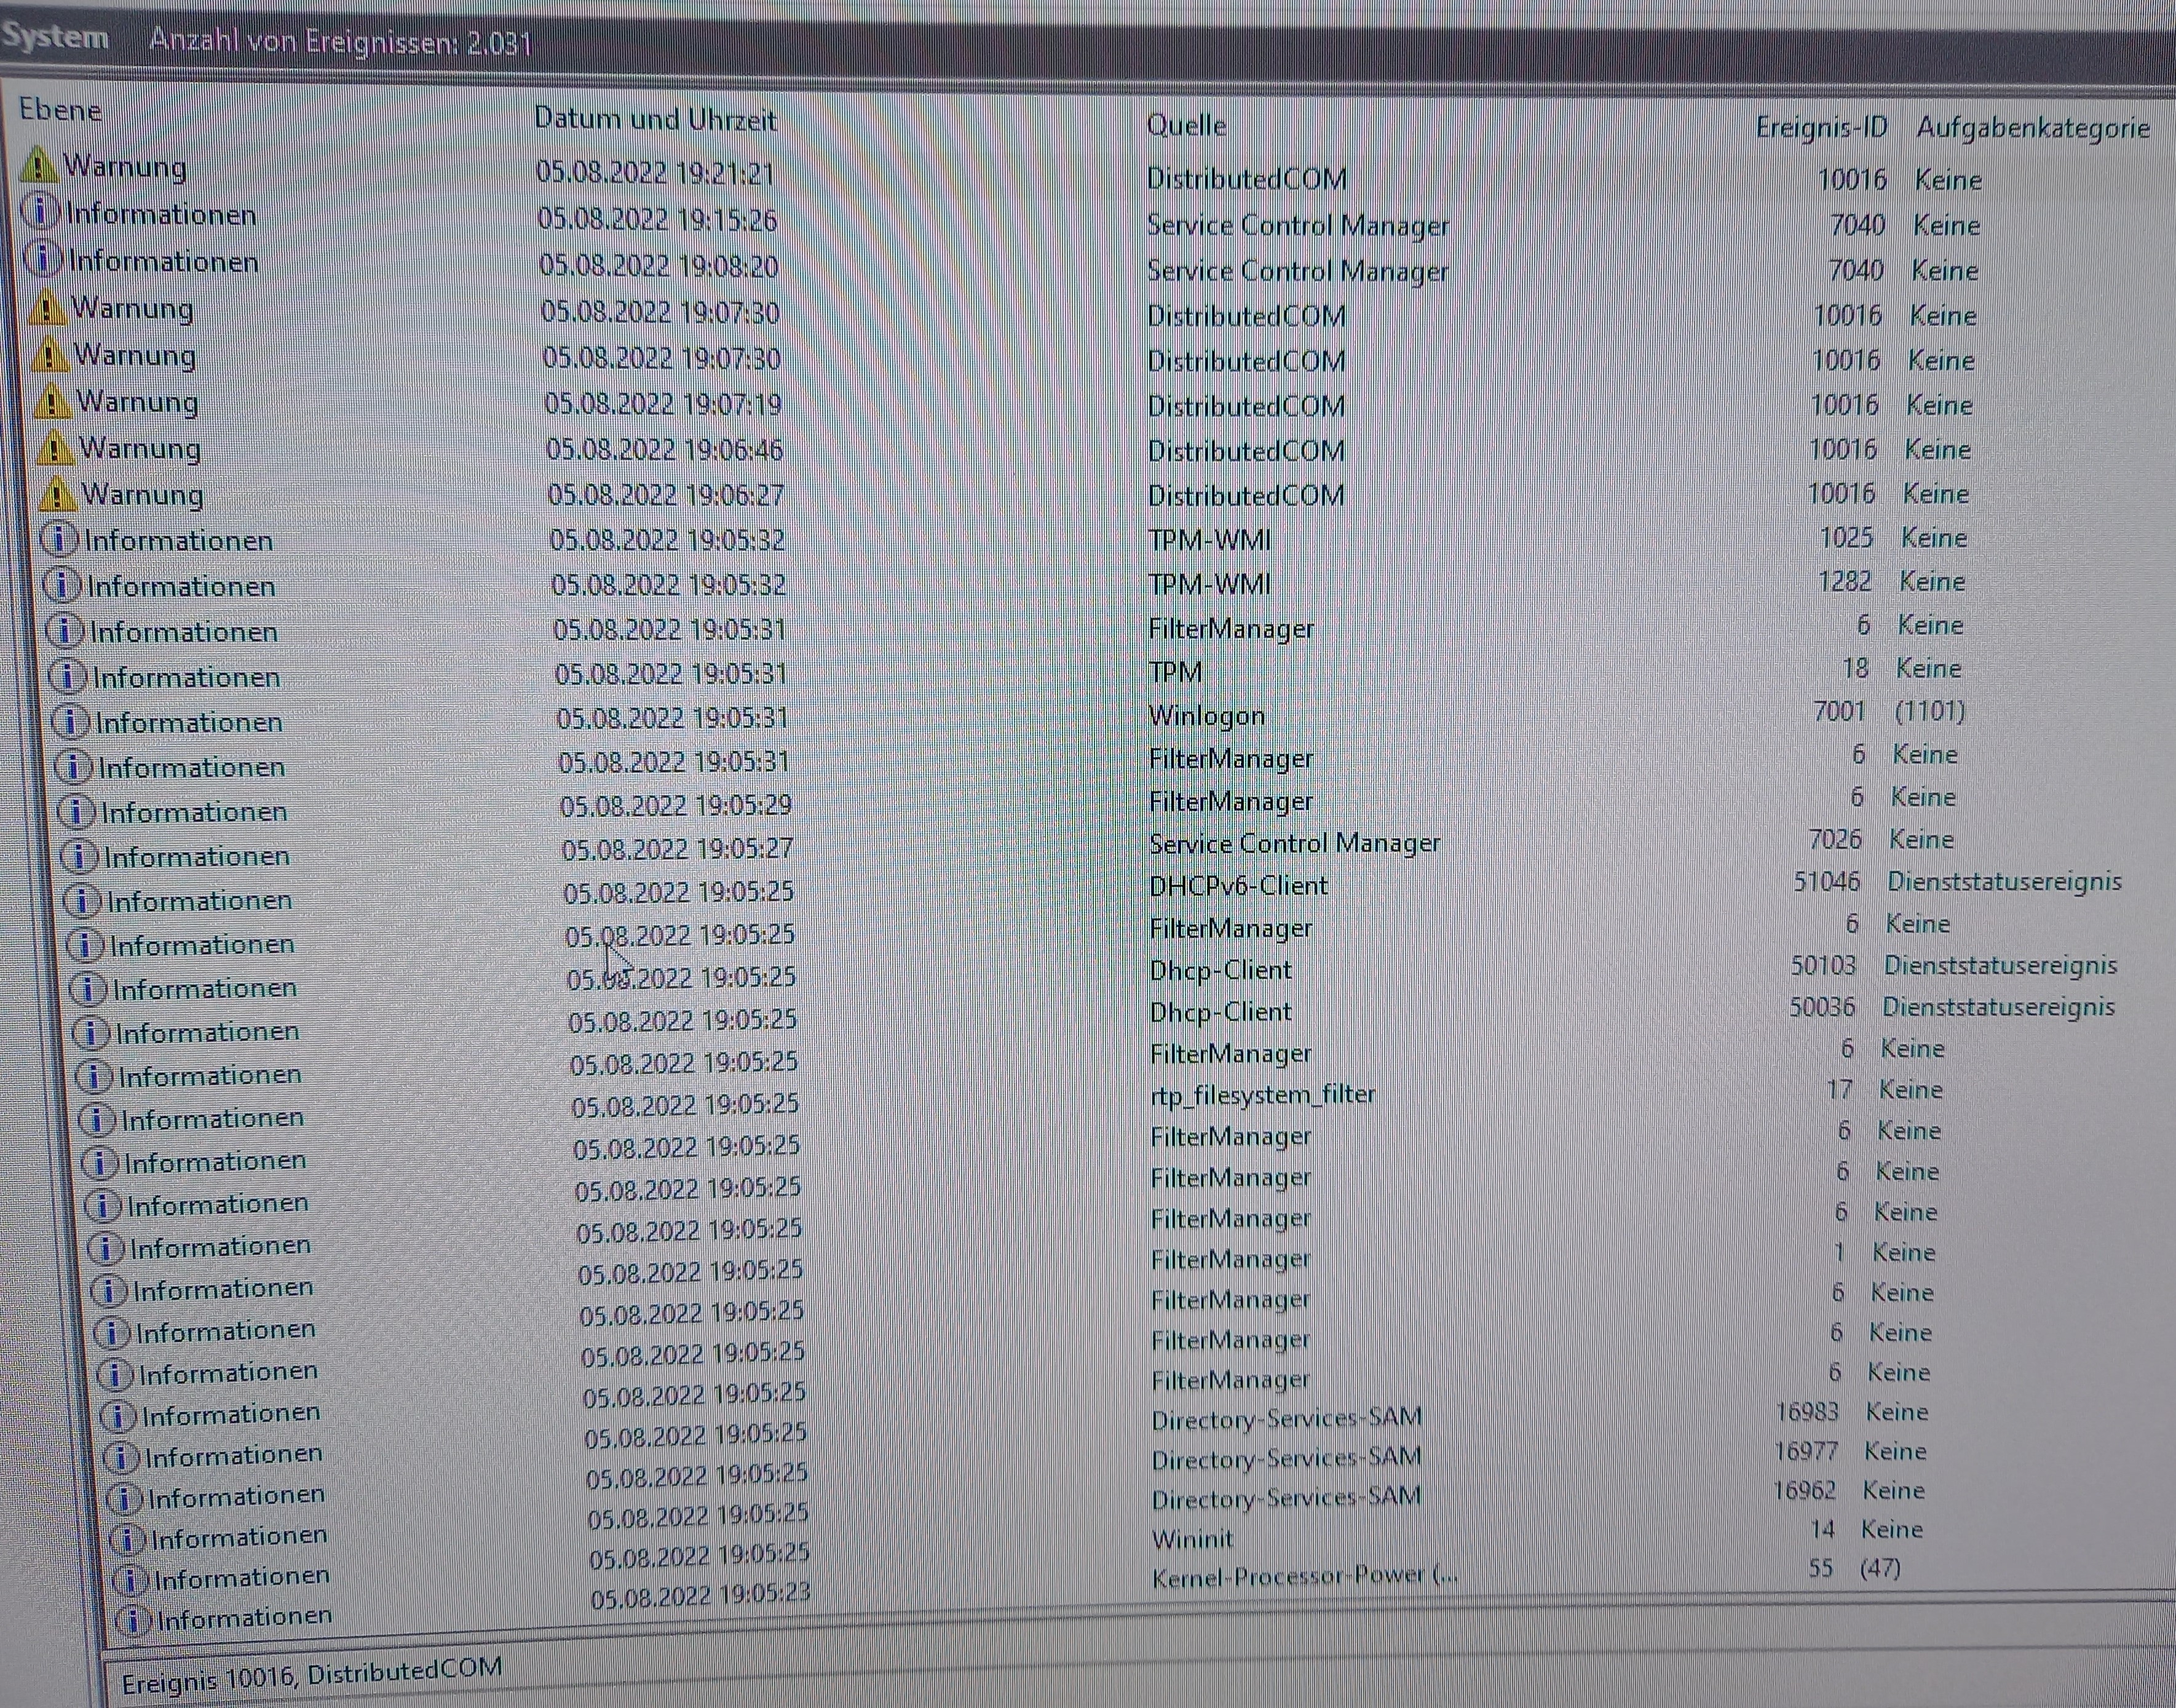Sort by Ebene column header
Screen dimensions: 2176x1708
(60, 110)
